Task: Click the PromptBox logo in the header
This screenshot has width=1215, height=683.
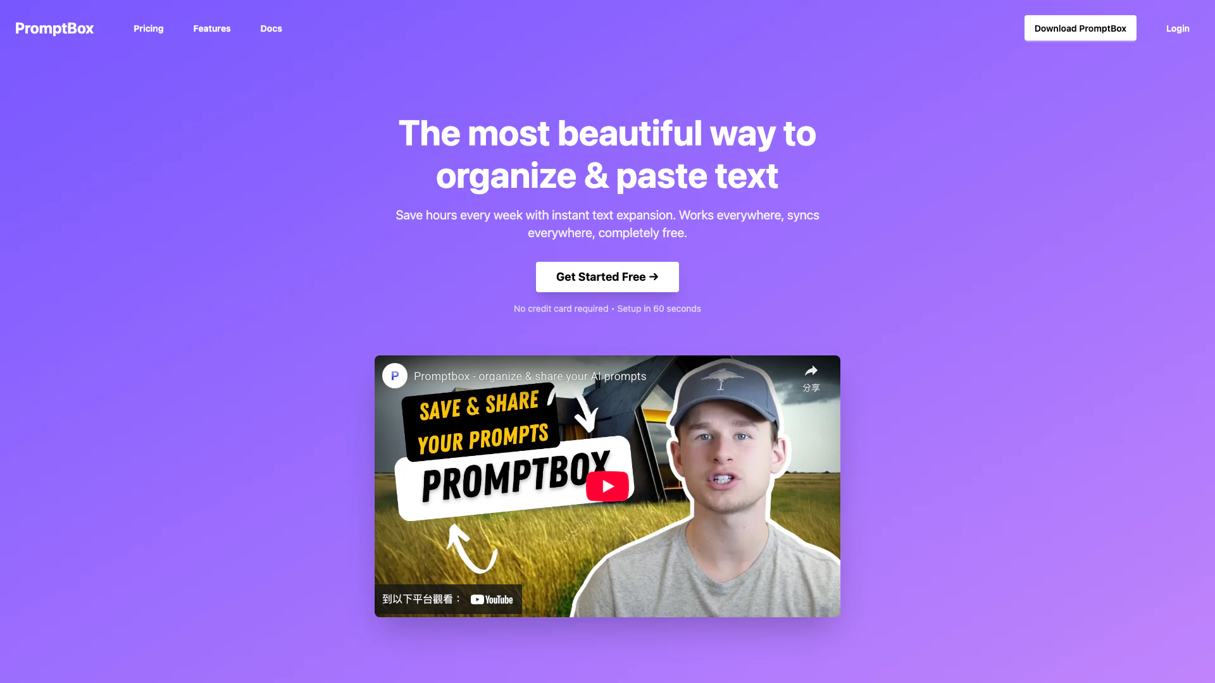Action: point(54,28)
